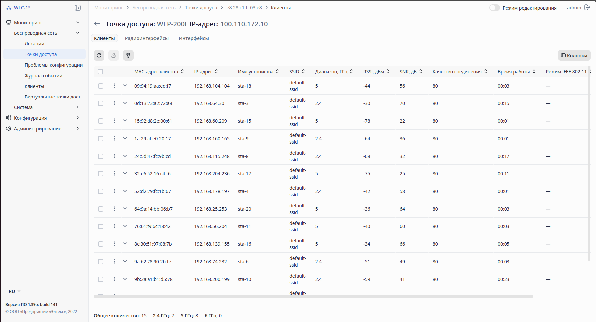
Task: Sort by IP-адрес column
Action: (x=216, y=71)
